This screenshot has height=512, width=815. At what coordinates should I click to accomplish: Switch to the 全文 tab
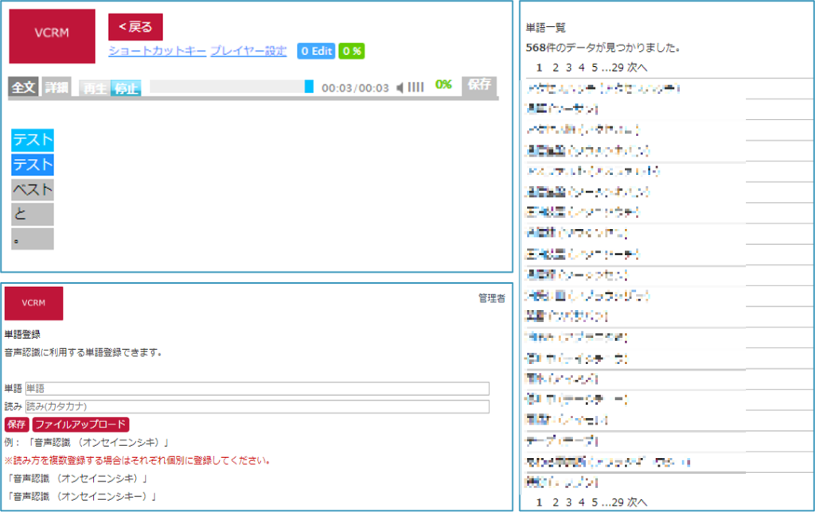tap(23, 87)
